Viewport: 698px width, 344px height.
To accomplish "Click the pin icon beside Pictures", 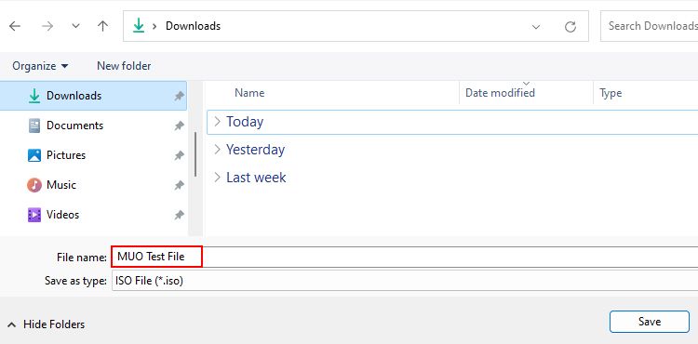I will pos(179,155).
